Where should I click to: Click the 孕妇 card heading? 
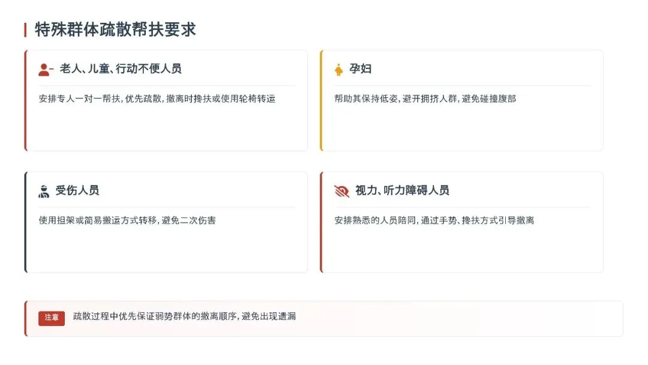coord(361,68)
